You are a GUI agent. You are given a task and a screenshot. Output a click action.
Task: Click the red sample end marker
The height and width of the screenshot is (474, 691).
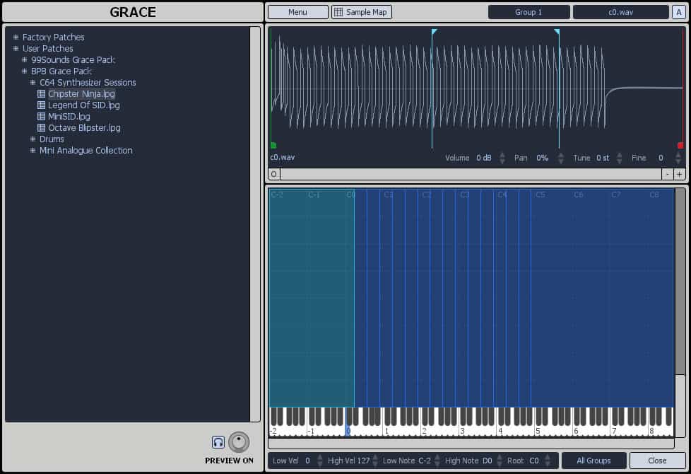coord(680,145)
